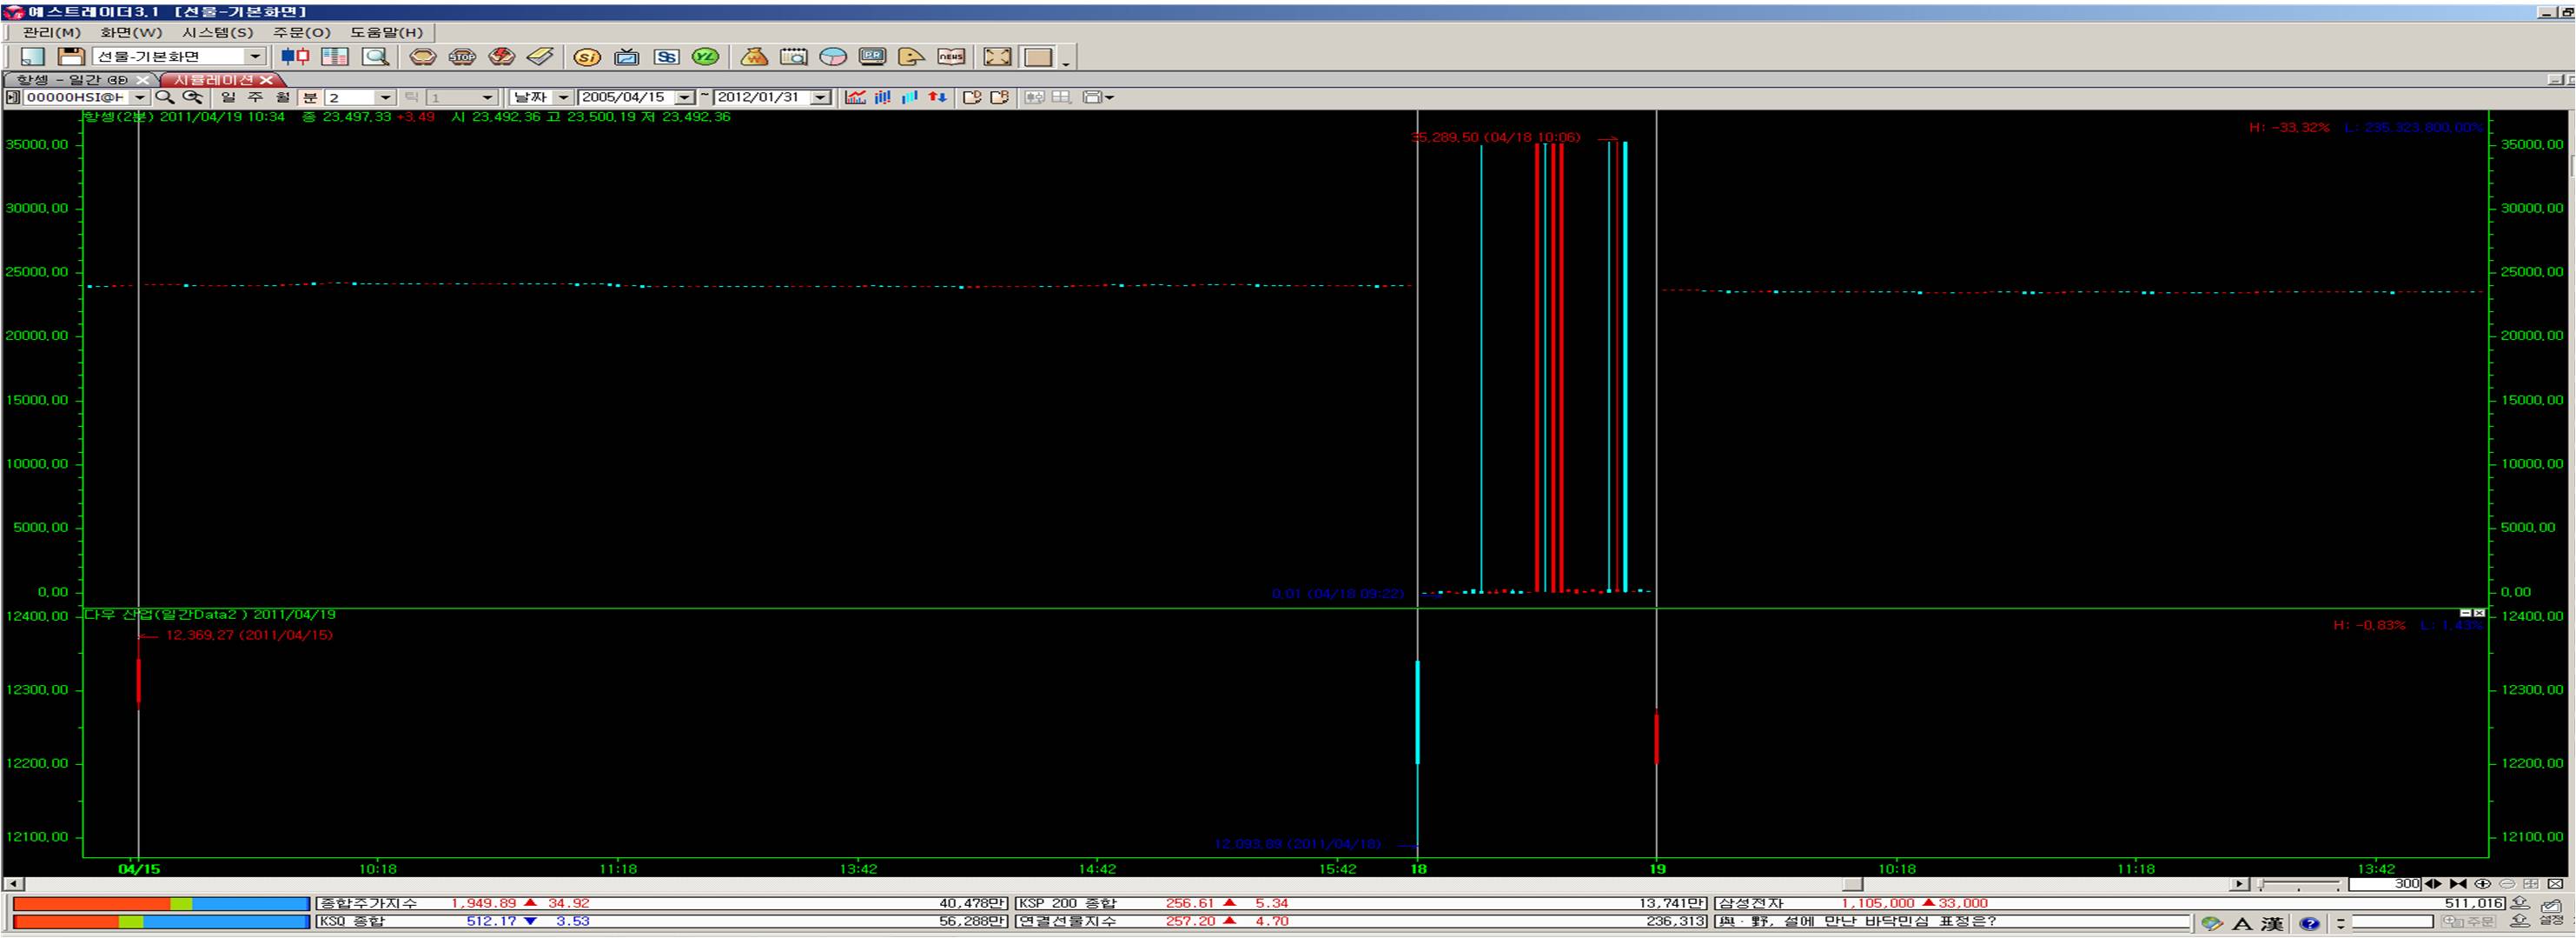Open the 날짜 range type dropdown
The height and width of the screenshot is (938, 2576).
(563, 97)
